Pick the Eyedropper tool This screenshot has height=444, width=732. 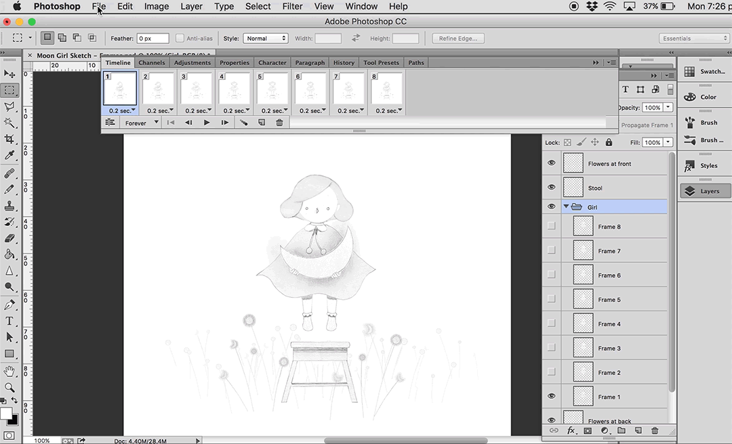coord(9,156)
